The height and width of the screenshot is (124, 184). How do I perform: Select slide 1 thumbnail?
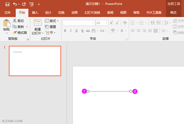click(x=35, y=61)
